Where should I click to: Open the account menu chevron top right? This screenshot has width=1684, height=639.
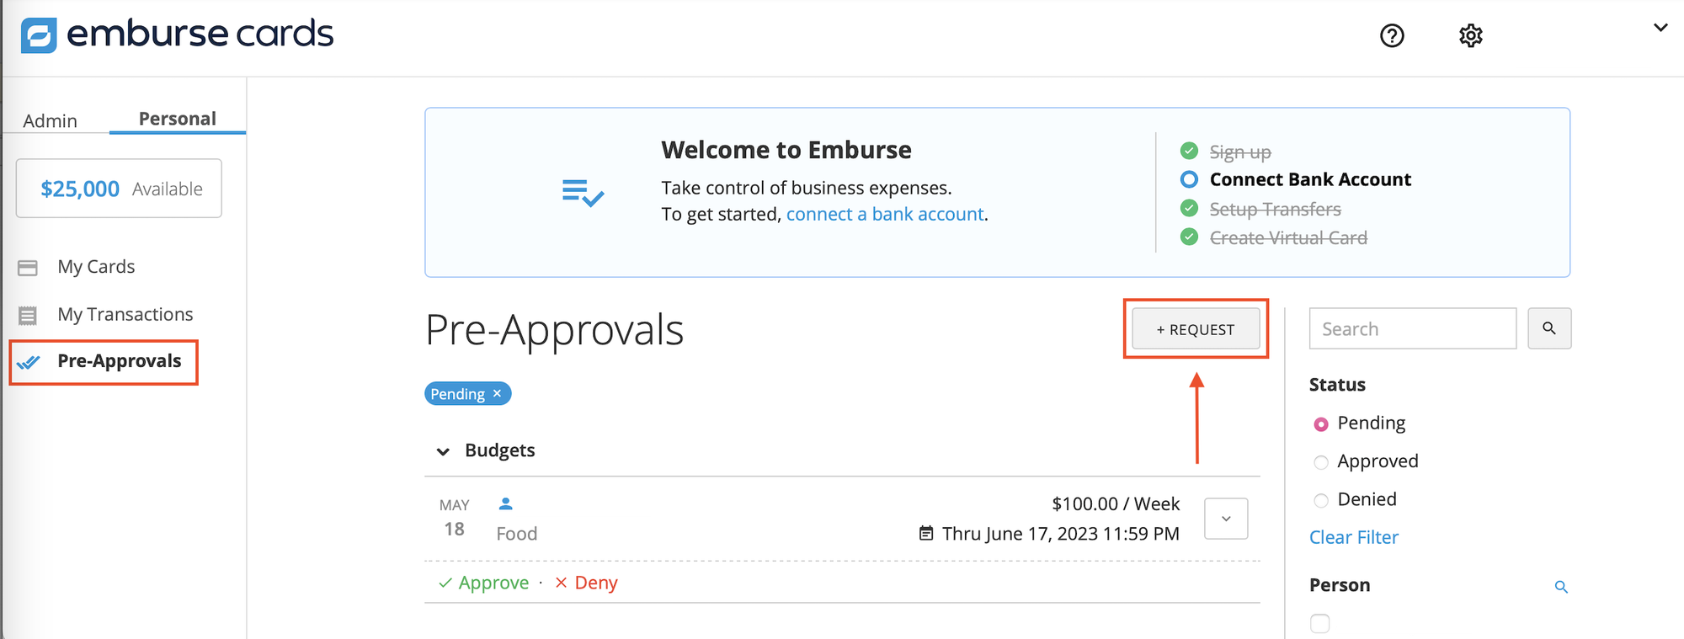1660,28
